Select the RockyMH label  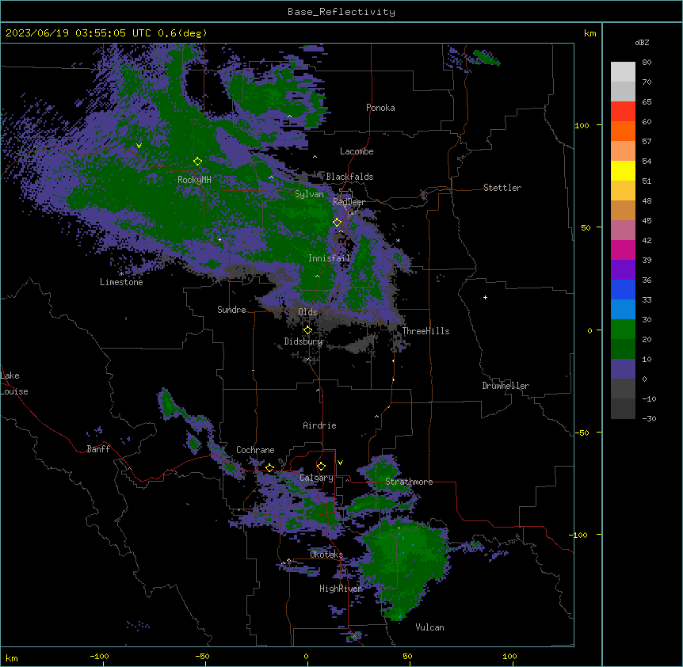194,179
